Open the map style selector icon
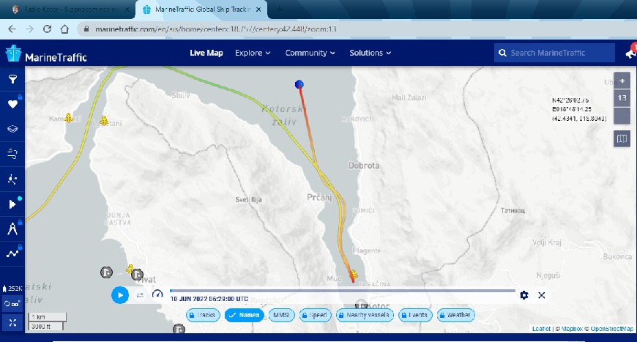 tap(622, 138)
